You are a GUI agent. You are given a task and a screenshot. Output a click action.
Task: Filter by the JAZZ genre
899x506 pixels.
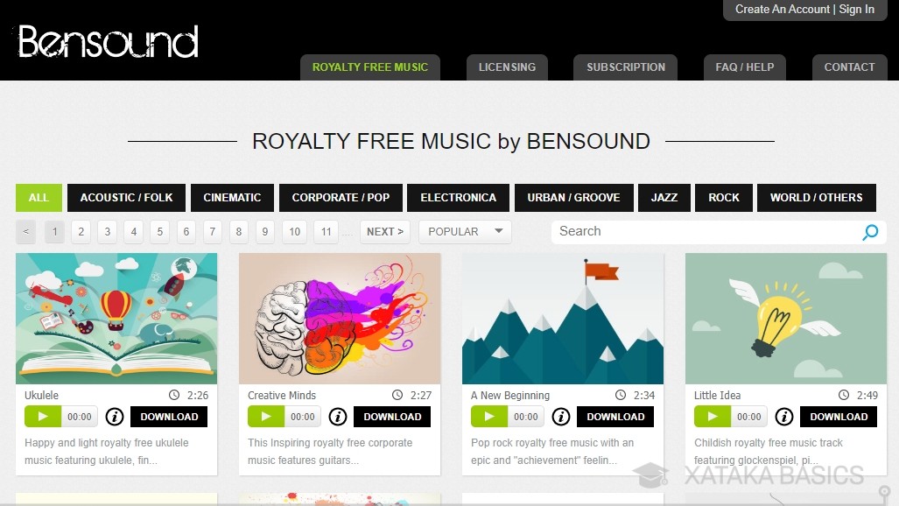tap(664, 197)
